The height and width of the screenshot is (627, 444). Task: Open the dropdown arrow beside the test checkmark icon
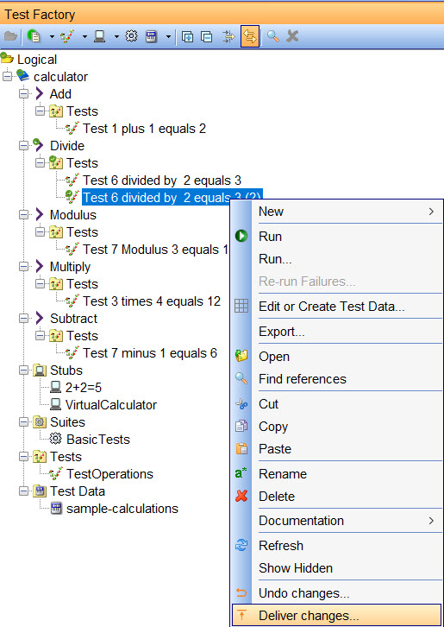(84, 37)
